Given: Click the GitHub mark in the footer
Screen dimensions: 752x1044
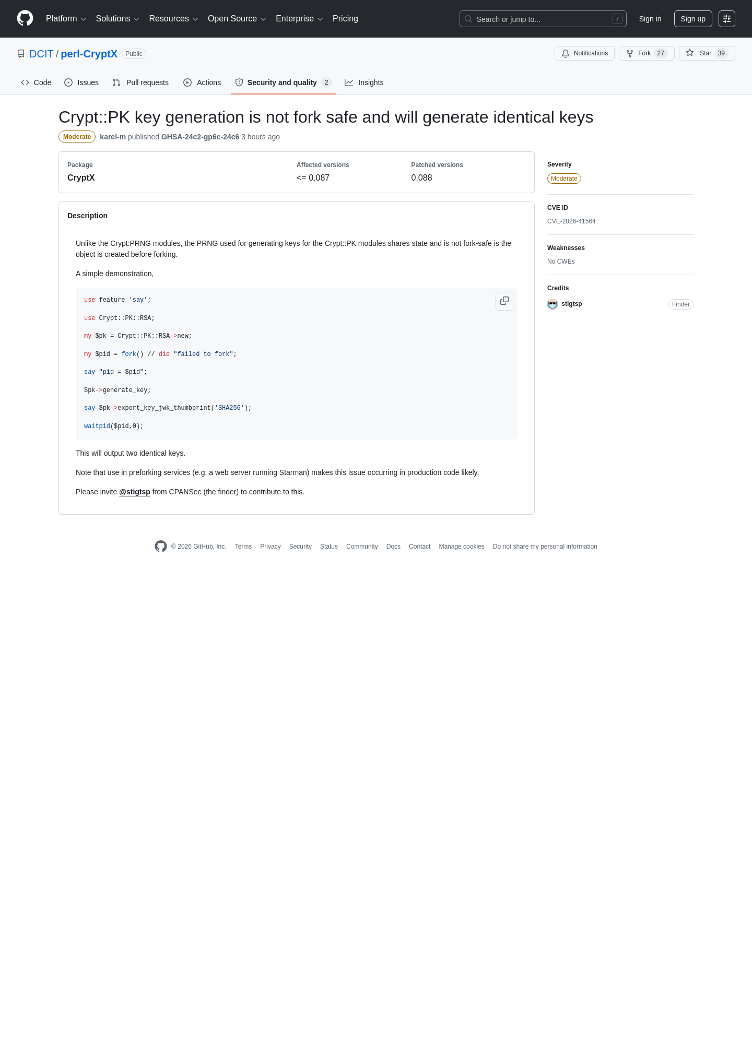Looking at the screenshot, I should tap(161, 546).
